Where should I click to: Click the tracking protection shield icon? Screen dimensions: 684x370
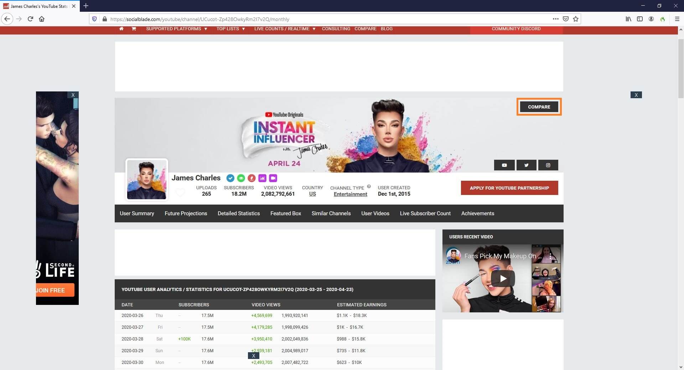tap(94, 19)
